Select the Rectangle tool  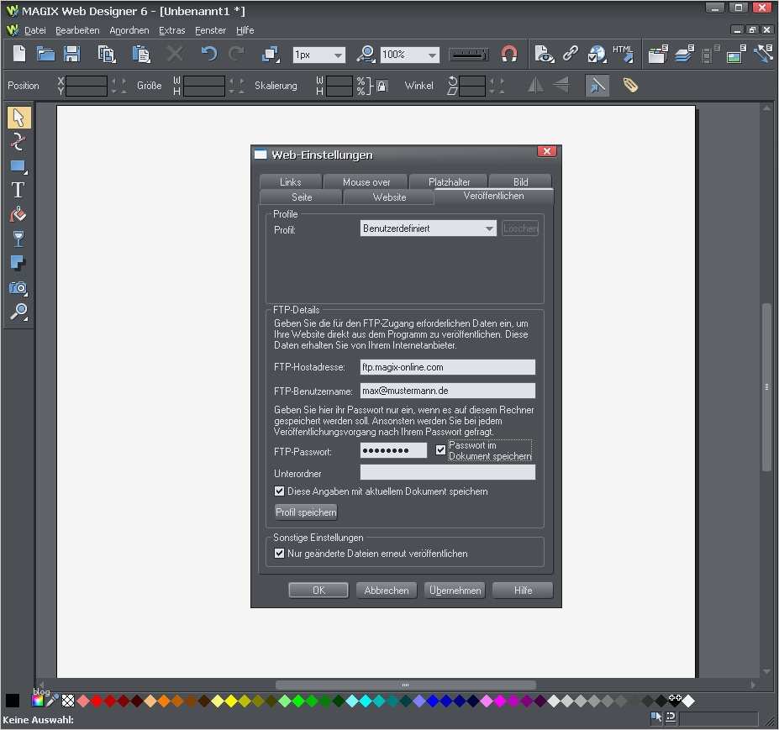pos(18,165)
